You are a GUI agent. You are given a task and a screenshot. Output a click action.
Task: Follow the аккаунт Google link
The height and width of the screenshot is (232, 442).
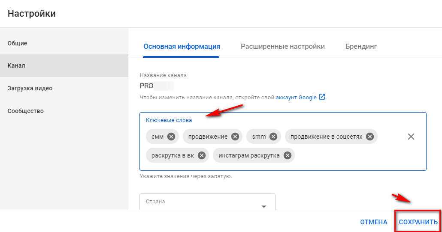[x=296, y=97]
